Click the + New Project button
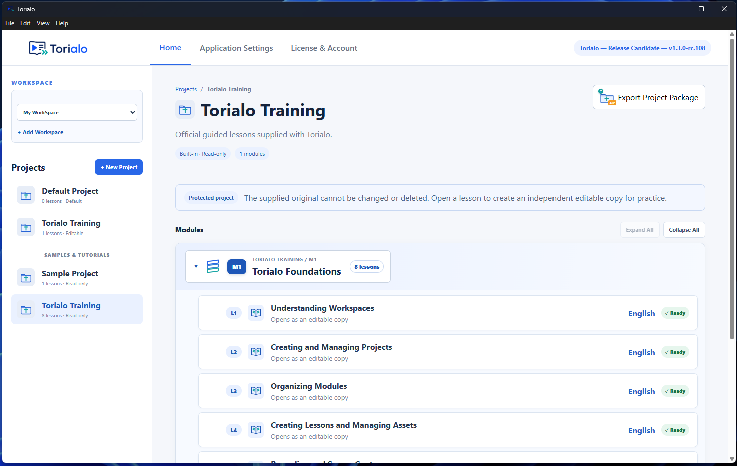This screenshot has height=466, width=737. [x=119, y=167]
